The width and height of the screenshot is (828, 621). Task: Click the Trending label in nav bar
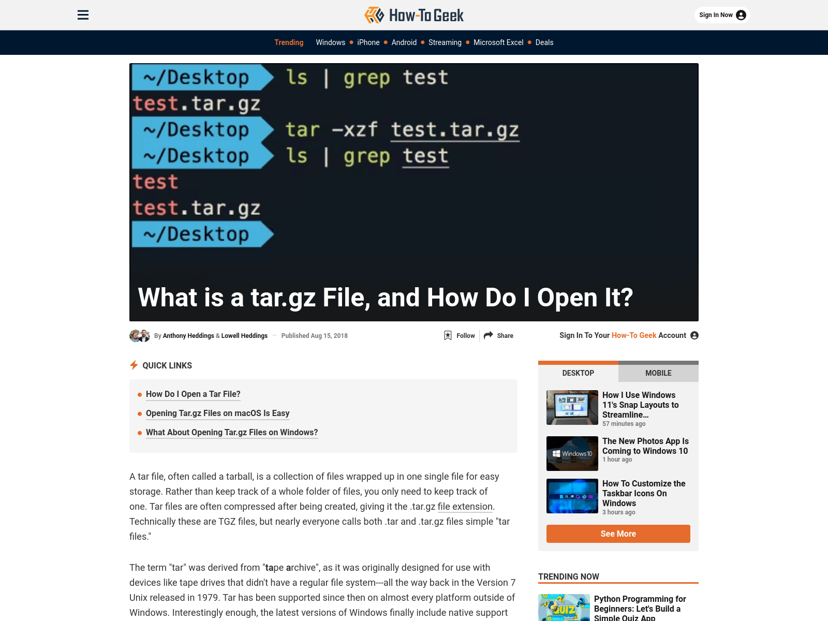pyautogui.click(x=289, y=42)
